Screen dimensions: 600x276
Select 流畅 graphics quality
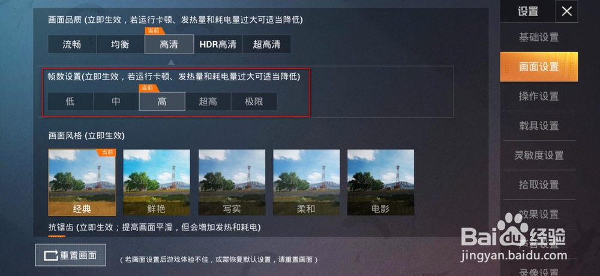(72, 44)
